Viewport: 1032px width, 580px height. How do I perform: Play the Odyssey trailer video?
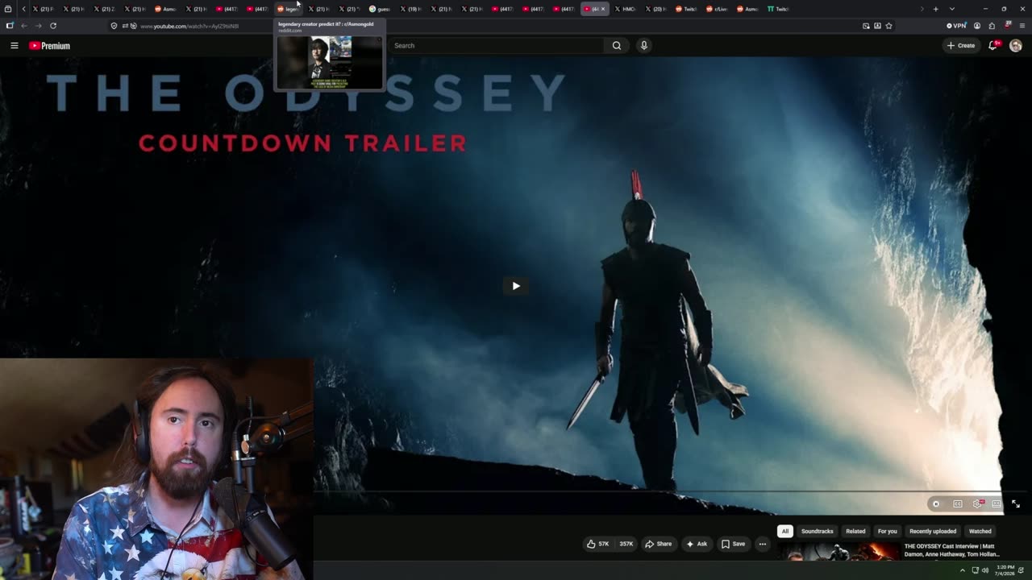click(x=516, y=286)
